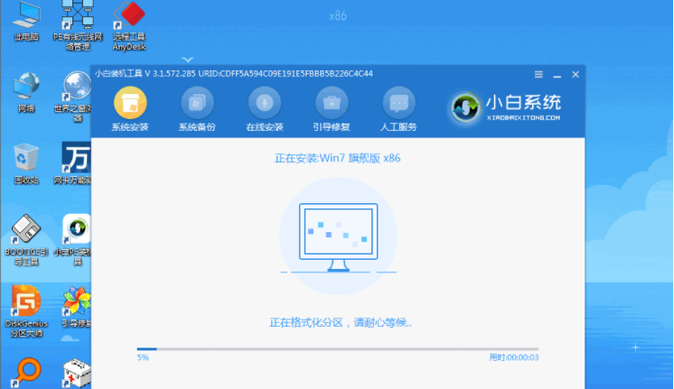This screenshot has height=389, width=674.
Task: Select the 系统安装 tab icon
Action: tap(130, 103)
